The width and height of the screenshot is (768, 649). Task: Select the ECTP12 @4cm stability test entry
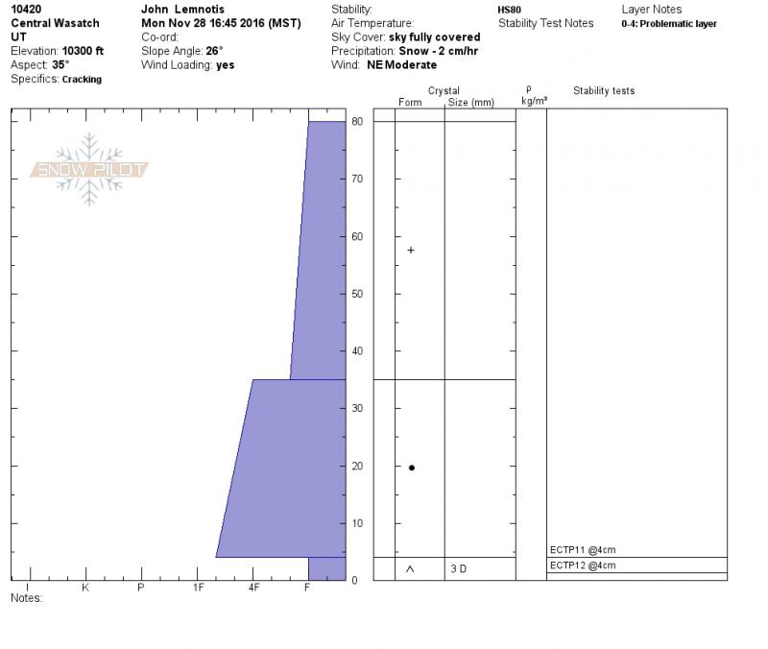[583, 565]
